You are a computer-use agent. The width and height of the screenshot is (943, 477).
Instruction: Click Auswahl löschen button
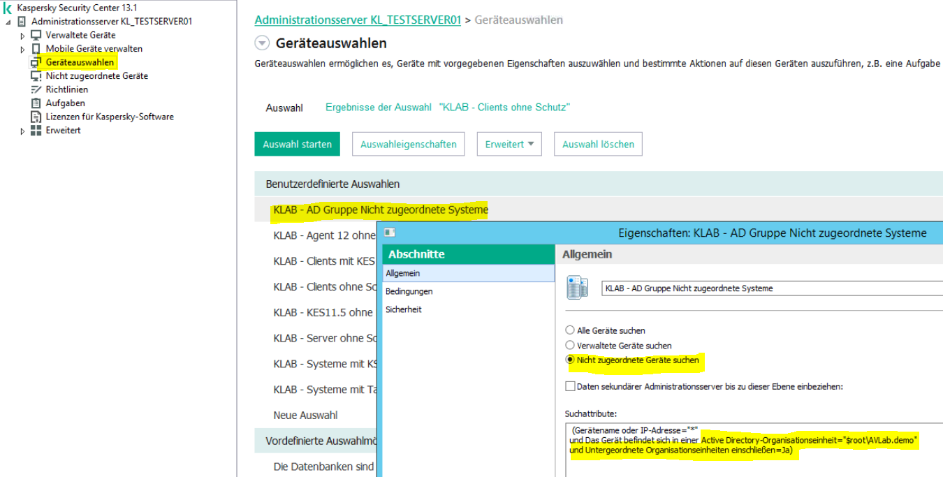coord(598,145)
